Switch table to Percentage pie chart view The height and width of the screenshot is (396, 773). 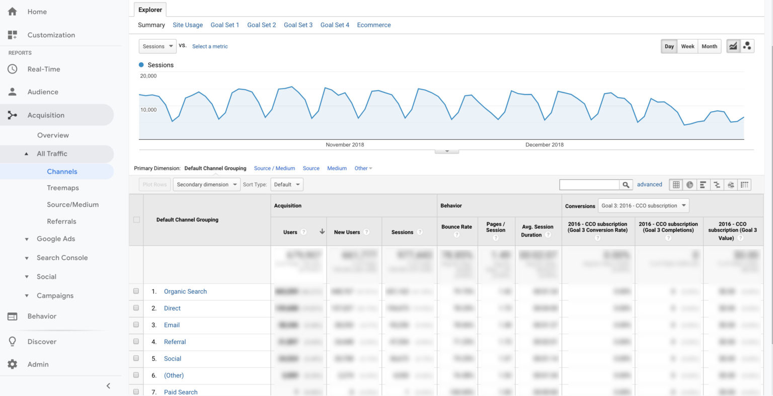click(689, 184)
